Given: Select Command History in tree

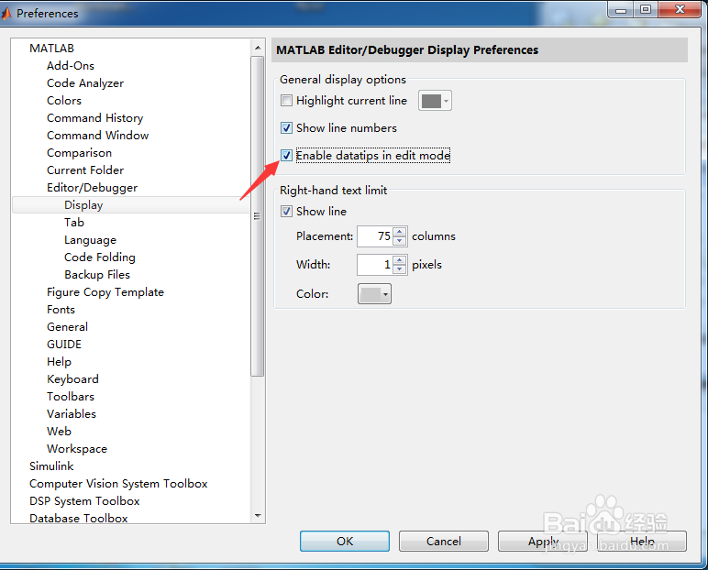Looking at the screenshot, I should (x=94, y=118).
